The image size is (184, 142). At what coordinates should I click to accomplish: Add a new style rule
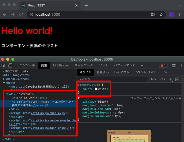click(x=171, y=79)
